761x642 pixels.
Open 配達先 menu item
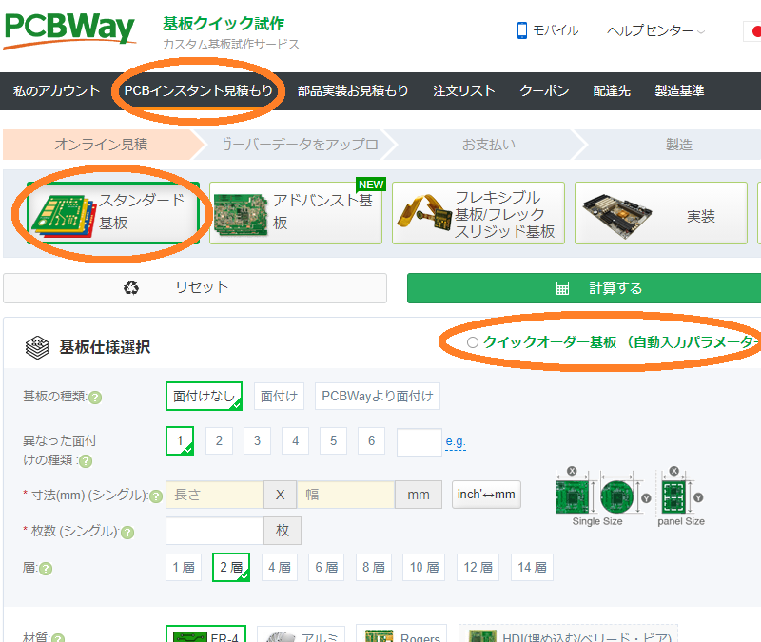pyautogui.click(x=612, y=90)
